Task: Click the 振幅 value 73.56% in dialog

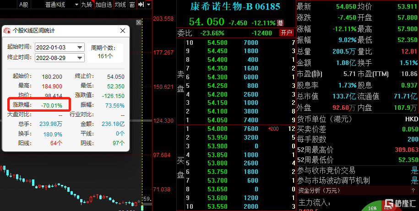Action: tap(115, 105)
